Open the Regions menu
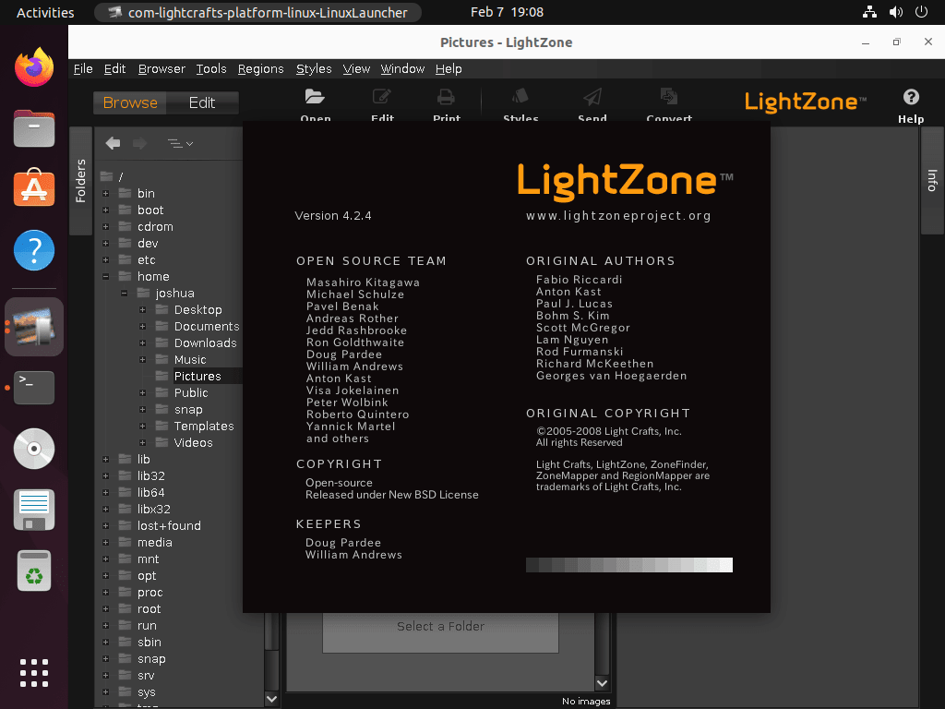The image size is (945, 709). (x=260, y=68)
